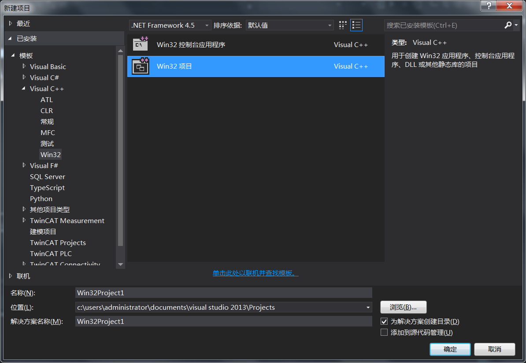Select CLR under Visual C++
Image resolution: width=526 pixels, height=363 pixels.
tap(47, 110)
